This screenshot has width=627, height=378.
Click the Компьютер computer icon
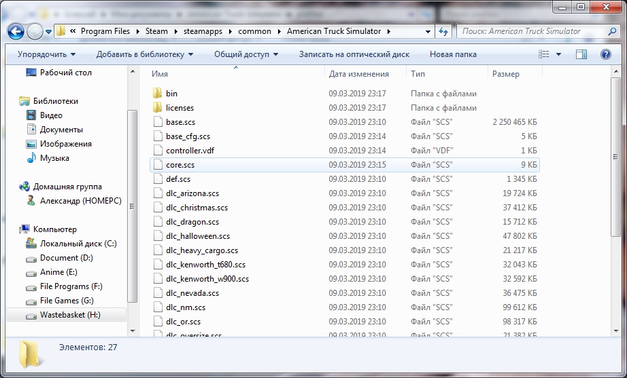[24, 229]
